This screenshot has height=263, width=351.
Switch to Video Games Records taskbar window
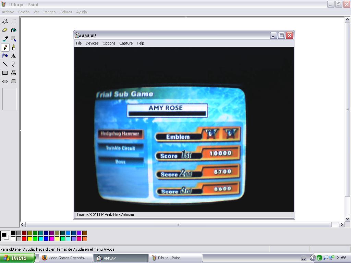[x=65, y=258]
